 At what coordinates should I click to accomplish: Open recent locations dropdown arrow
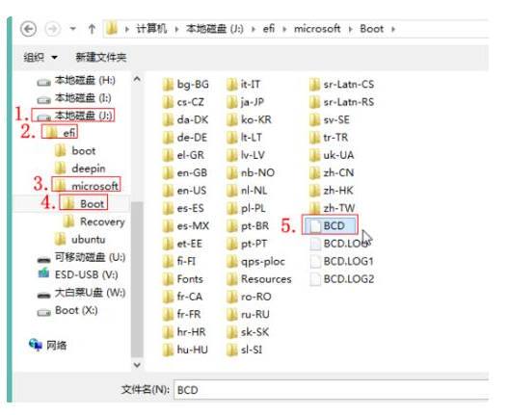point(73,29)
